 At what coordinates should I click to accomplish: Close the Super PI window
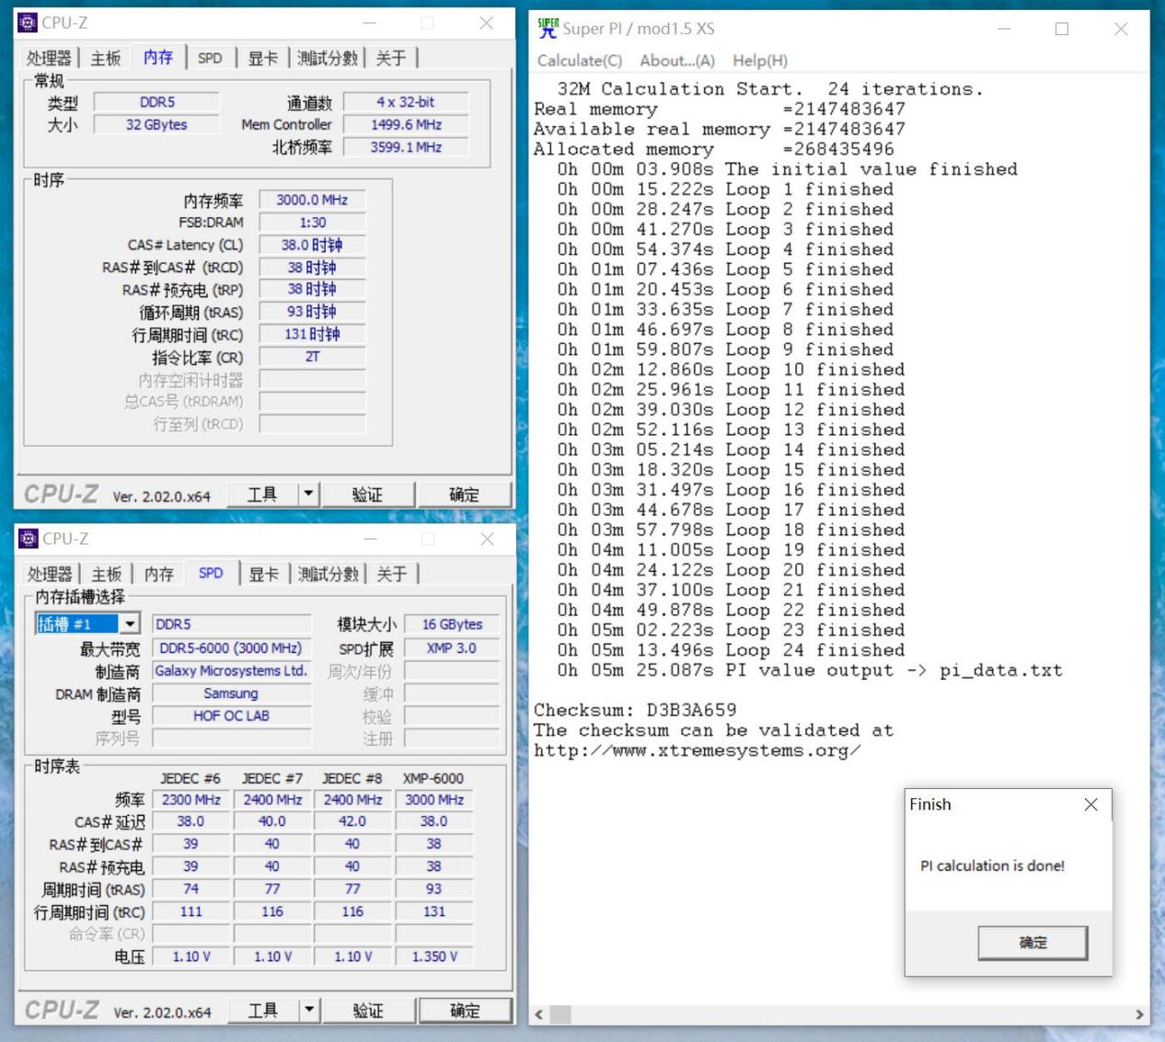[1120, 29]
